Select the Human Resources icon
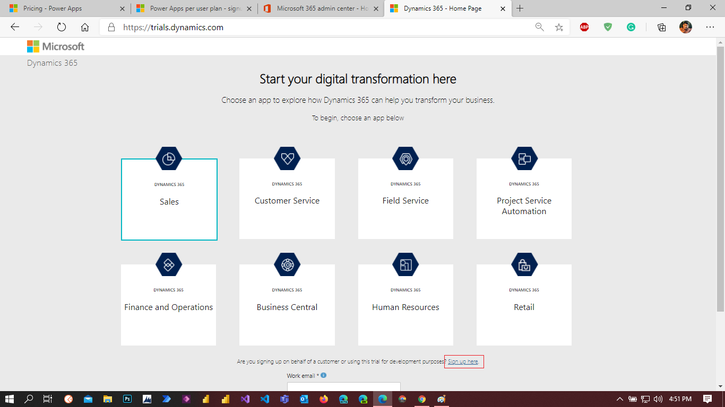 point(405,264)
